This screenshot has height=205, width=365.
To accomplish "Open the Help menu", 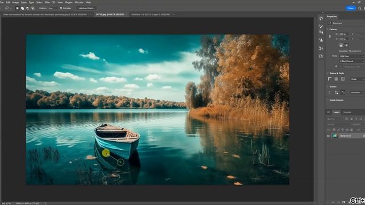I will (x=88, y=2).
